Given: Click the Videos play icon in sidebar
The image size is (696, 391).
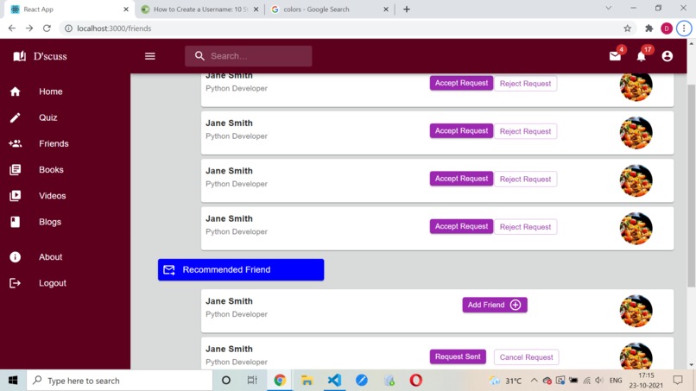Looking at the screenshot, I should [15, 196].
